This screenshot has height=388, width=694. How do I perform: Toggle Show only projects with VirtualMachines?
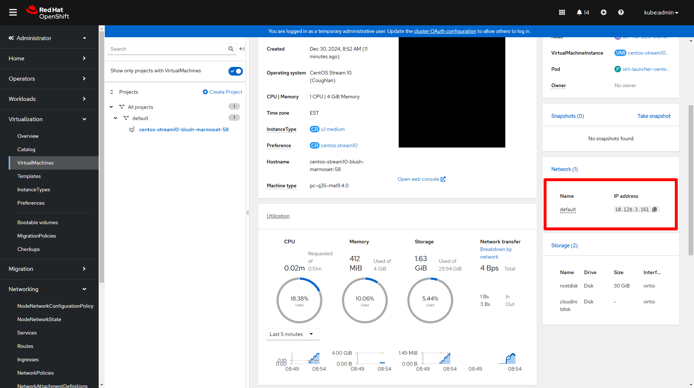point(235,71)
